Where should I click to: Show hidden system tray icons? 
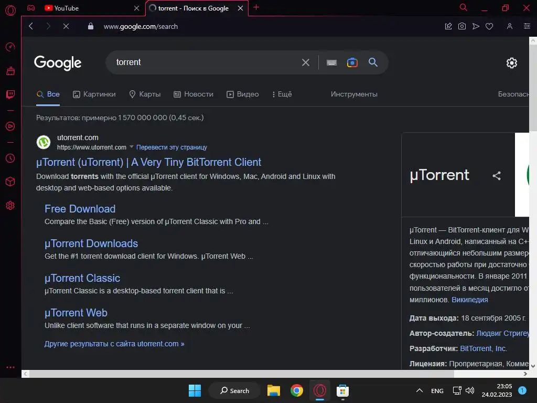419,390
